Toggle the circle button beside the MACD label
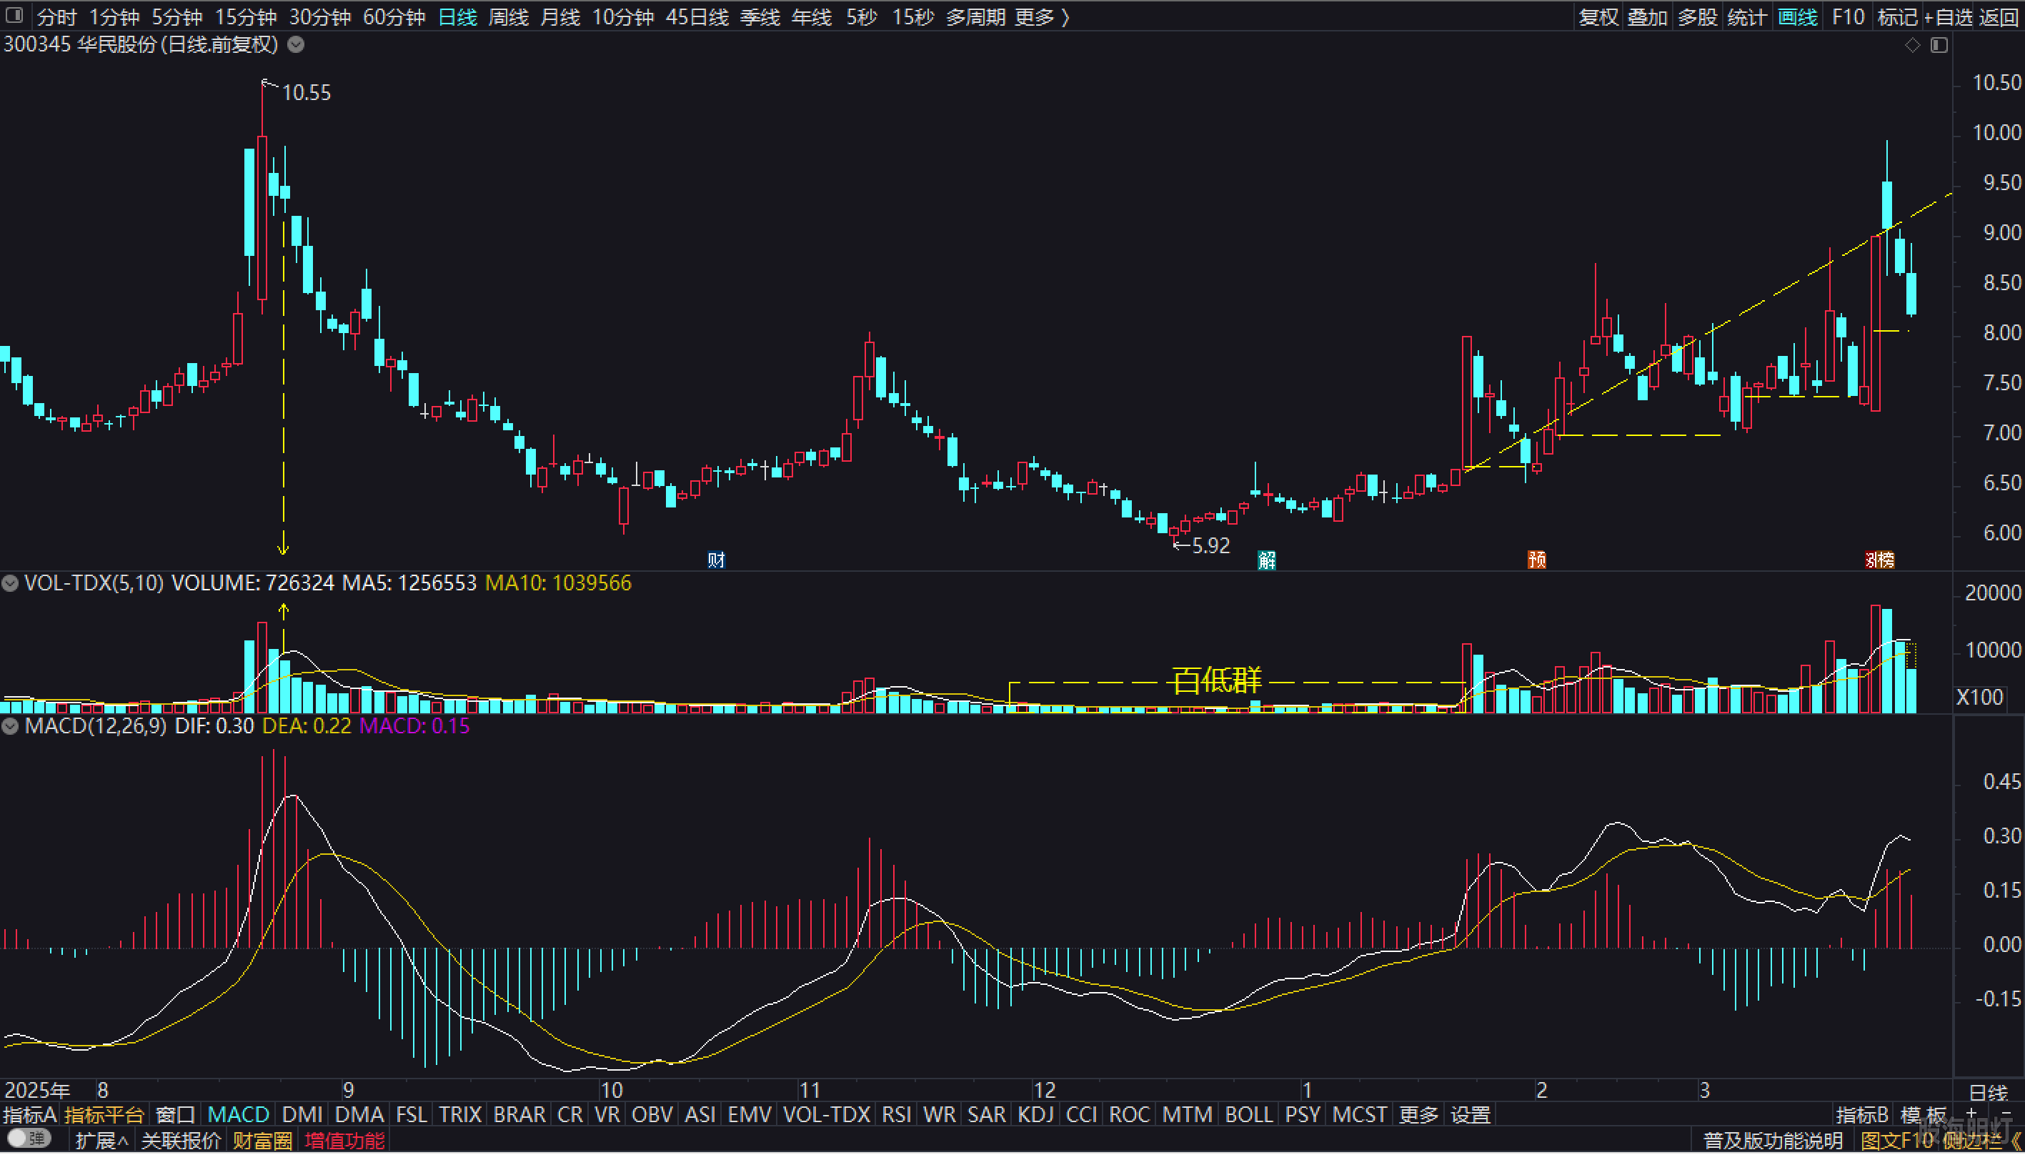This screenshot has width=2025, height=1155. click(10, 726)
